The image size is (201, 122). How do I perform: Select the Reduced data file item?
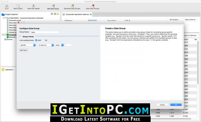(12, 37)
